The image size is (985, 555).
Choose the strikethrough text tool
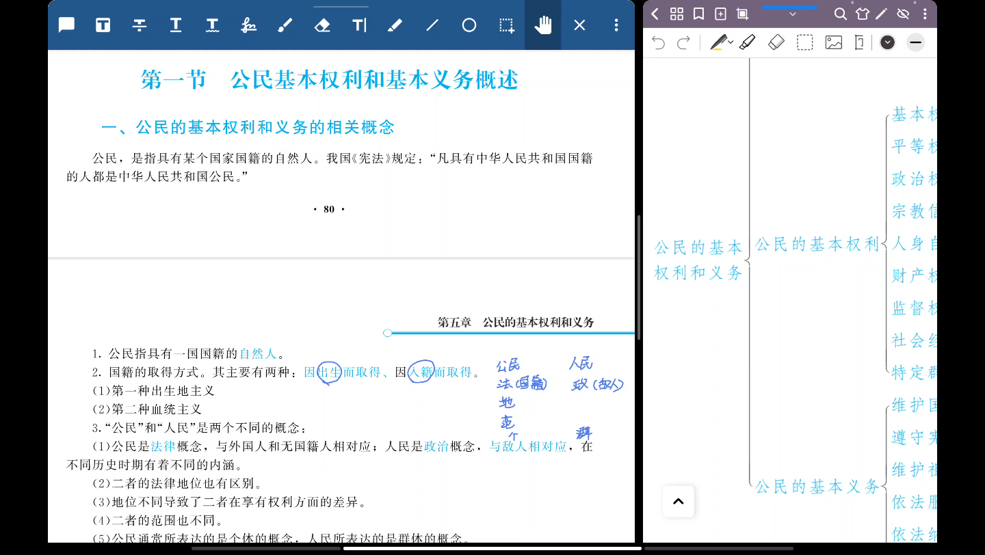[x=140, y=25]
